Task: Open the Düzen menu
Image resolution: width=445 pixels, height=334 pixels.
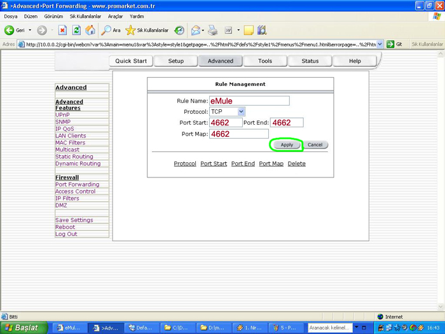Action: (31, 17)
